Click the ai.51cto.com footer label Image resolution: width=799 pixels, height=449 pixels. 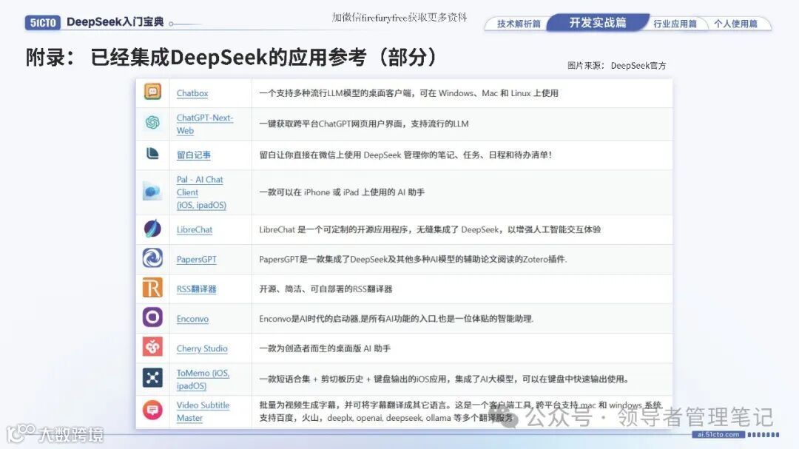point(718,435)
